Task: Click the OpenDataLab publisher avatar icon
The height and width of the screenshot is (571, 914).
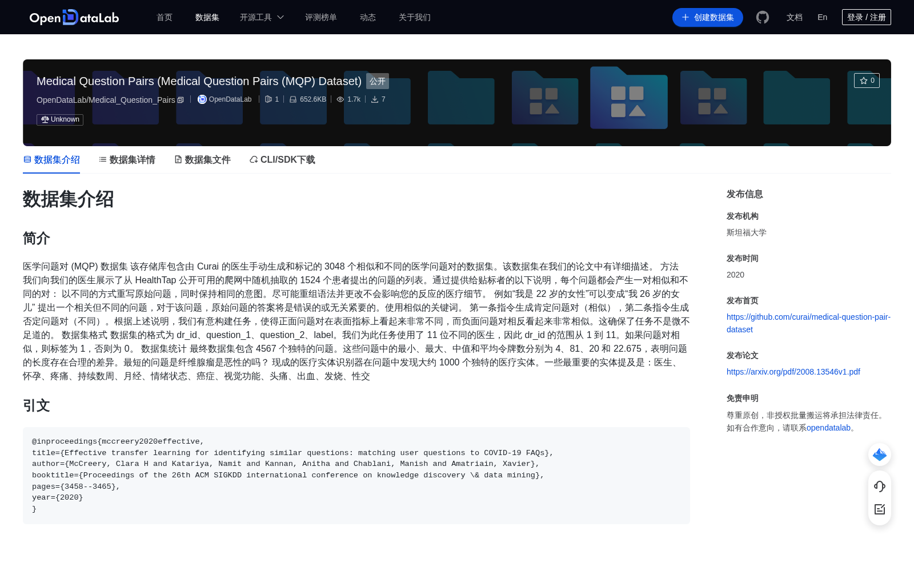Action: click(202, 99)
